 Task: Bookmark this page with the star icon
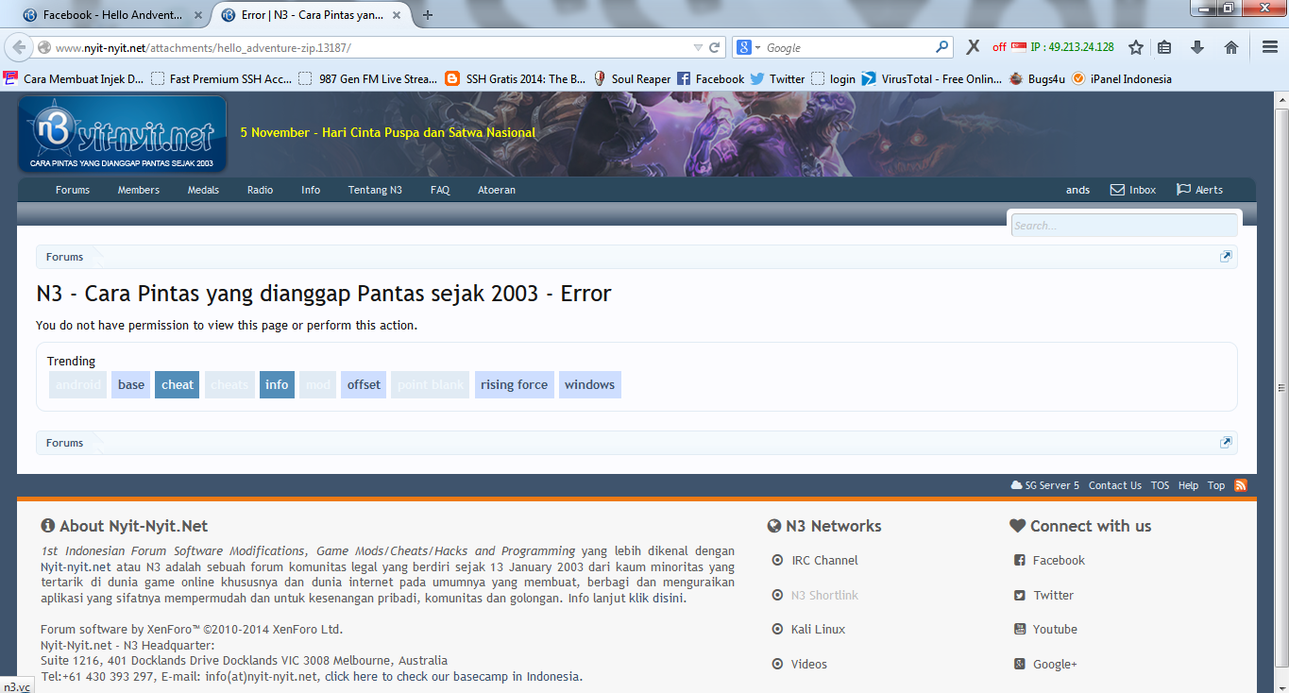point(1136,47)
